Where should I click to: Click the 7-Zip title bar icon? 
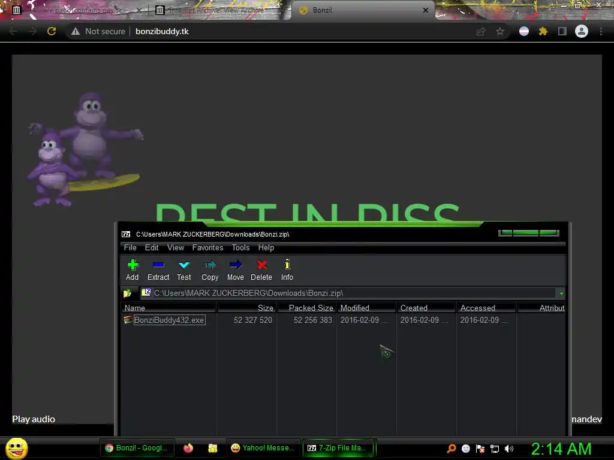coord(126,234)
